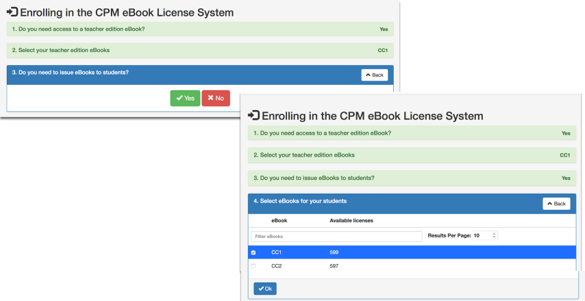The width and height of the screenshot is (585, 301).
Task: Click the 597 available licenses value
Action: click(334, 266)
